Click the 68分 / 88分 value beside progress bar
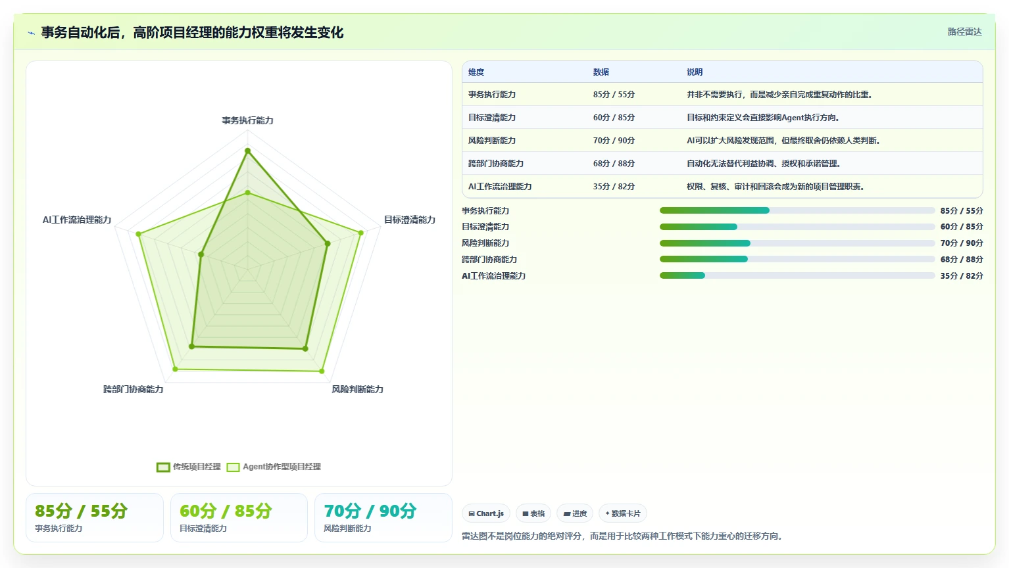The height and width of the screenshot is (568, 1009). point(962,260)
